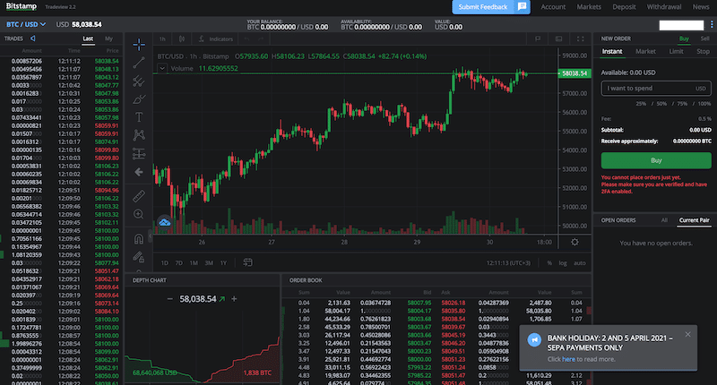The image size is (717, 385).
Task: Open the Deposit page
Action: (624, 7)
